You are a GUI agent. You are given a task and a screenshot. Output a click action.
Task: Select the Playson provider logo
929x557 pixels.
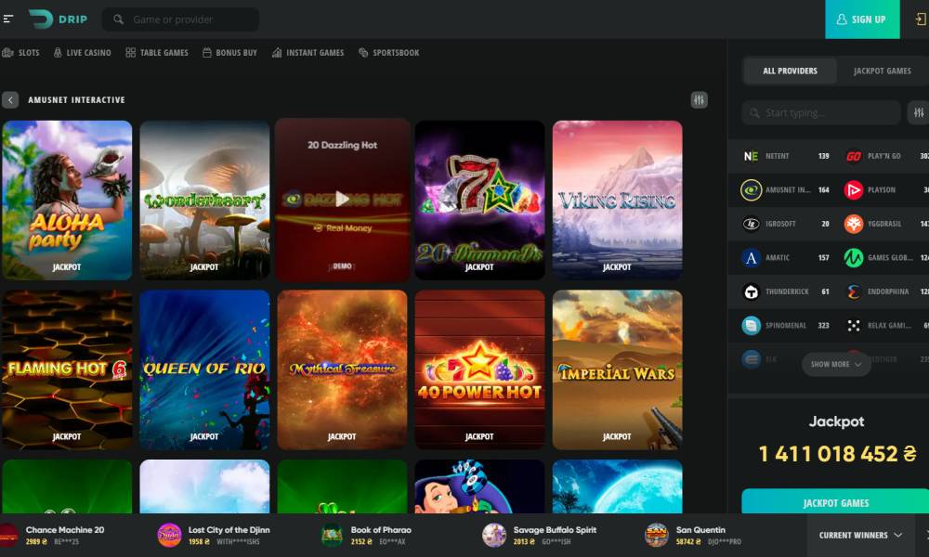(x=853, y=190)
